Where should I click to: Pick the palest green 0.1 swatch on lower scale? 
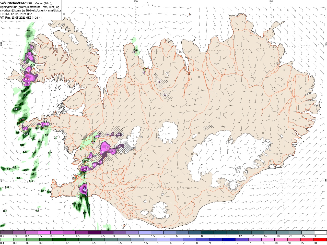pos(6,240)
